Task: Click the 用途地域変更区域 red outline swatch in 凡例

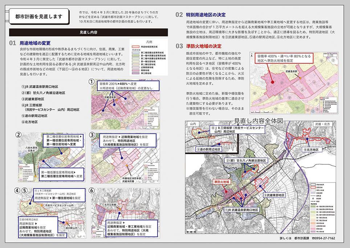Action: pos(135,47)
